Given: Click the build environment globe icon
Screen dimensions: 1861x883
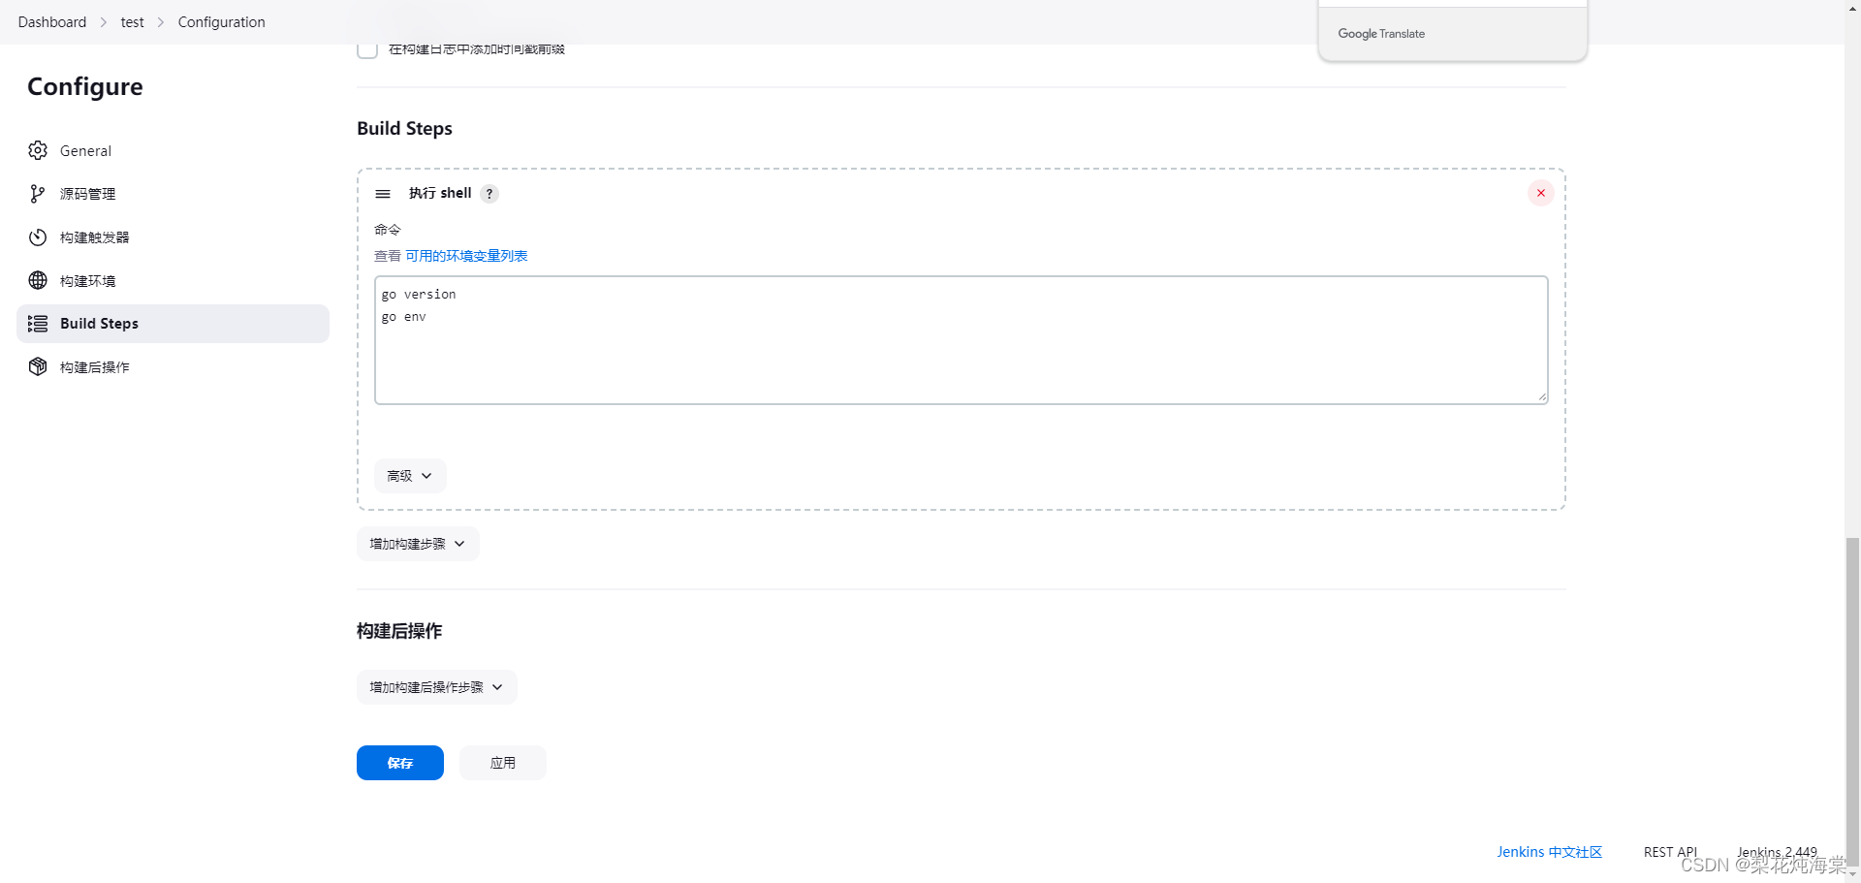Looking at the screenshot, I should [x=38, y=280].
